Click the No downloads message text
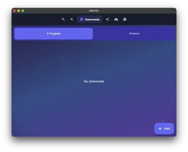 point(94,81)
